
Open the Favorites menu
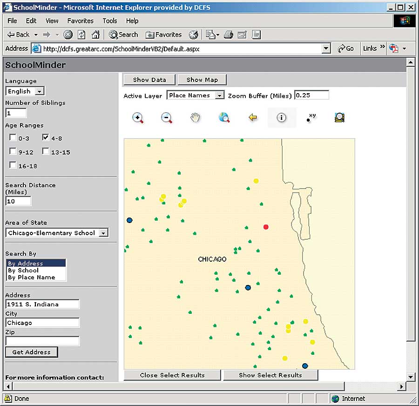click(x=80, y=20)
